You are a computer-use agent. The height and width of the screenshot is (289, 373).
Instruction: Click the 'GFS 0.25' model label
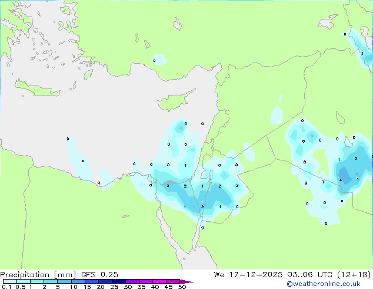click(x=99, y=275)
